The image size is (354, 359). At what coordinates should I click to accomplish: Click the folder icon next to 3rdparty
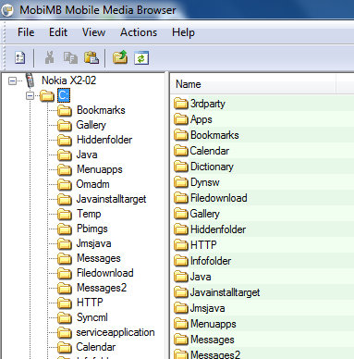point(181,104)
